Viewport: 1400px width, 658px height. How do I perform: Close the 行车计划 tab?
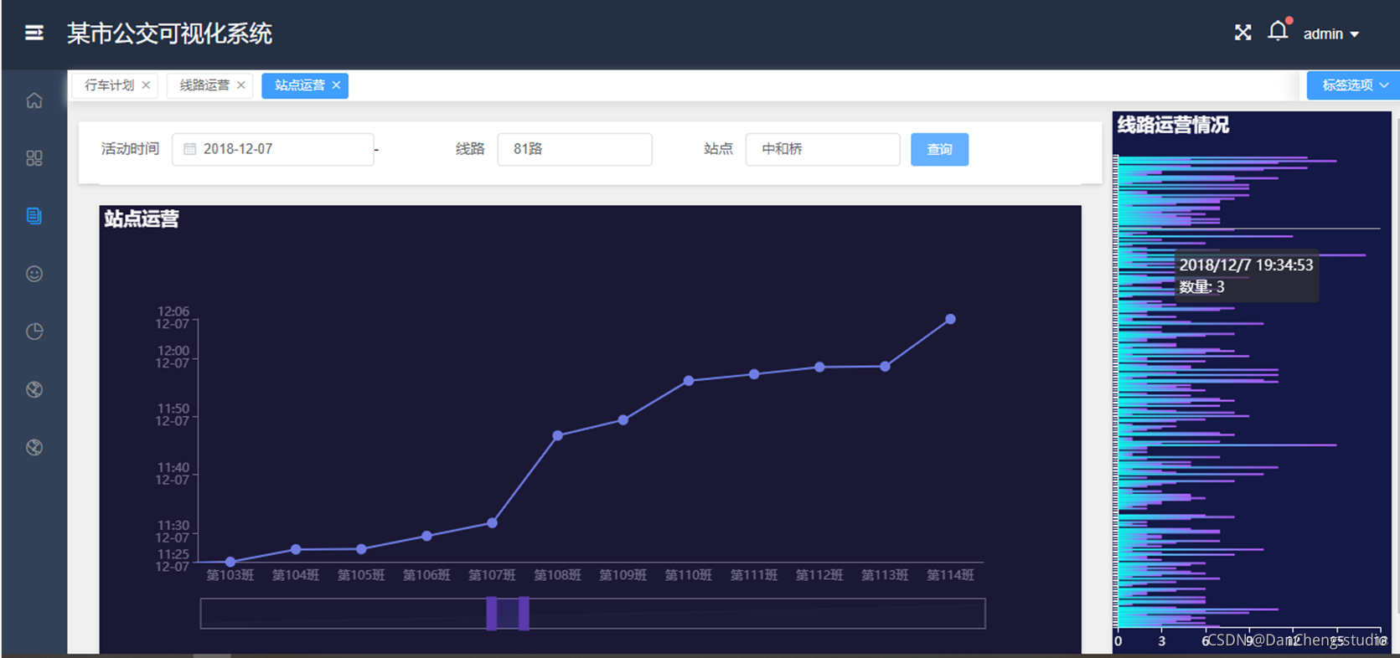point(146,85)
